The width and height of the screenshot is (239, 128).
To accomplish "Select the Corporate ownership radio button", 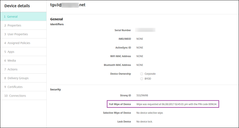I will 141,74.
